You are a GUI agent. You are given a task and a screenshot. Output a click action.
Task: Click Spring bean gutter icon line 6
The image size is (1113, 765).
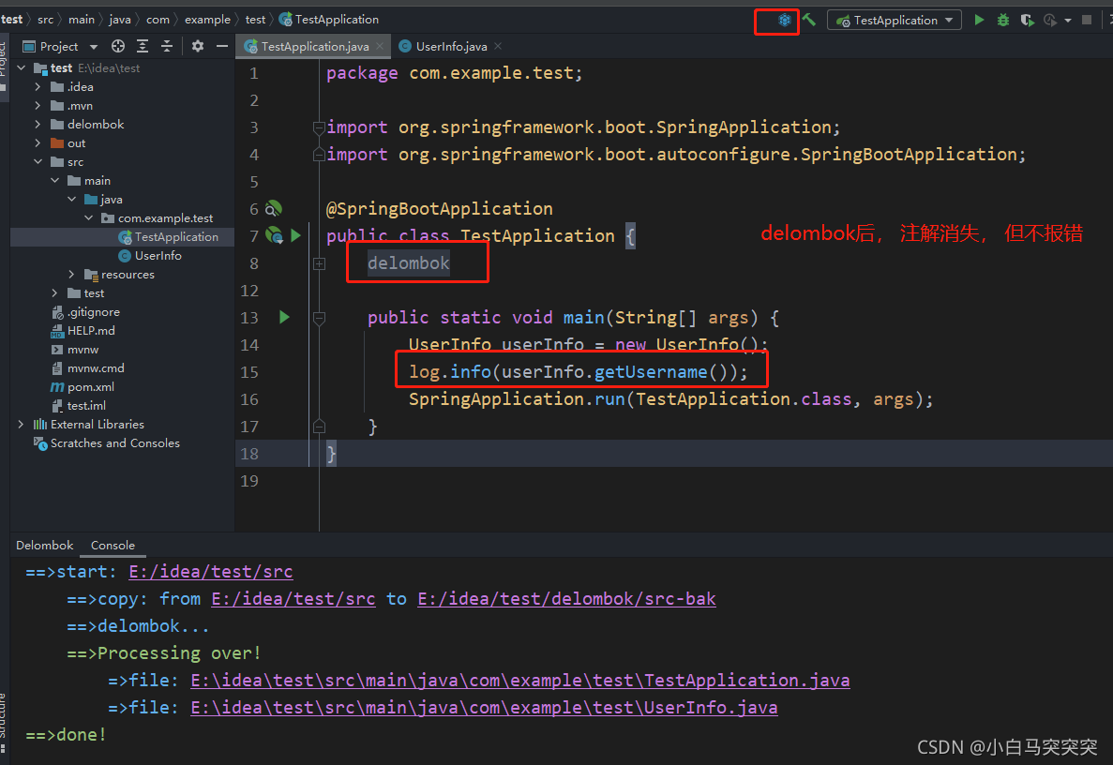tap(273, 209)
